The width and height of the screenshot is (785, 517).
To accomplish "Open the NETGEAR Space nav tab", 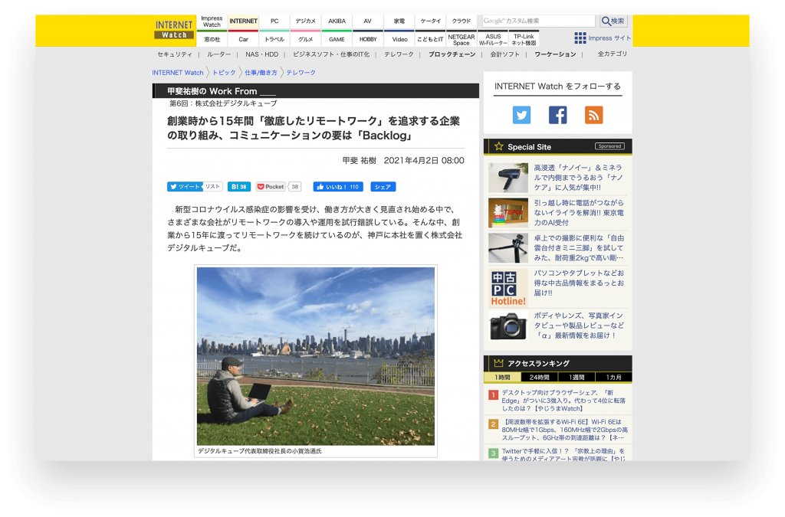I will 461,39.
